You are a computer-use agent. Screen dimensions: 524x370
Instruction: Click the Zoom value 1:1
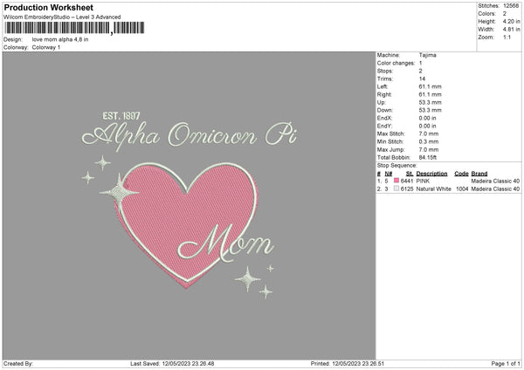[x=507, y=37]
